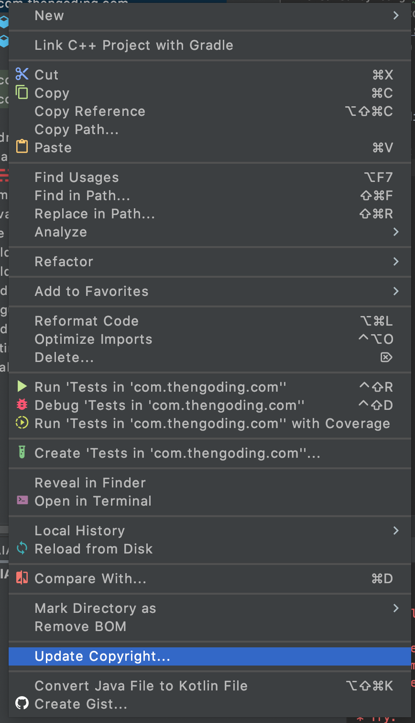Select Reveal in Finder option

point(90,483)
